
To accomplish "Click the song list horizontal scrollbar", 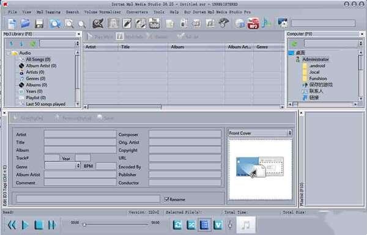I will coord(124,107).
